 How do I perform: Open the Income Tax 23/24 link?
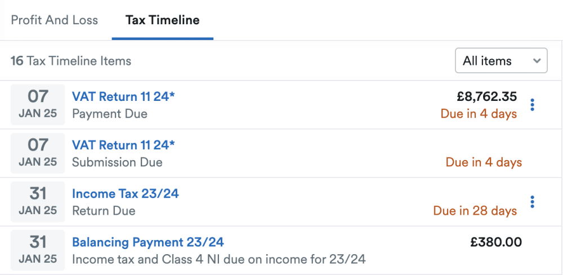(126, 194)
